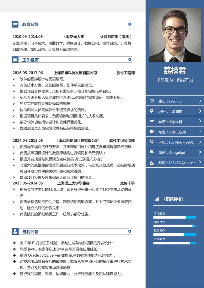Expand the 微信 row chevron
Image resolution: width=204 pixels, height=288 pixels.
click(200, 152)
